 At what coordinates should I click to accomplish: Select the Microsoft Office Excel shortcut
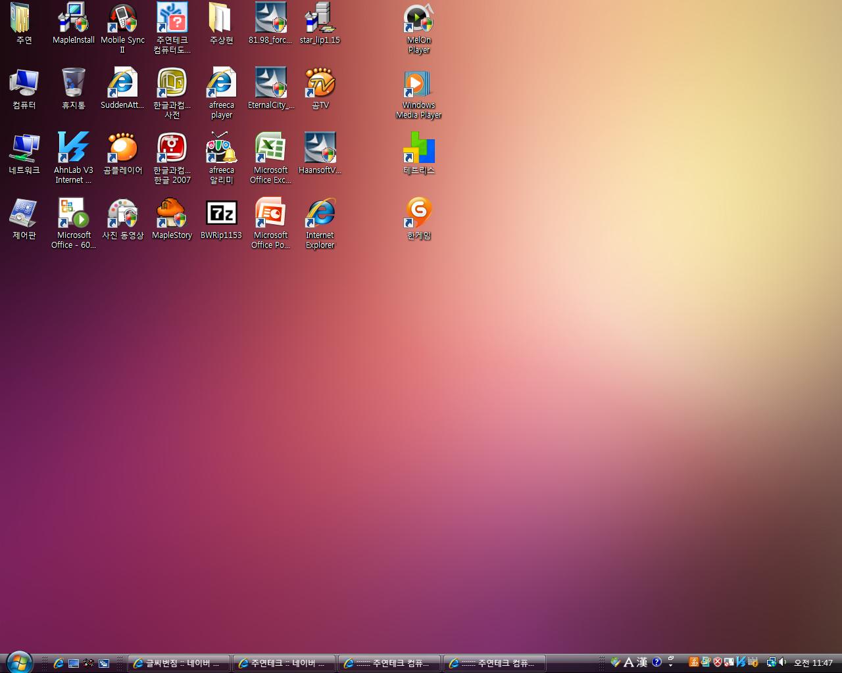(270, 158)
